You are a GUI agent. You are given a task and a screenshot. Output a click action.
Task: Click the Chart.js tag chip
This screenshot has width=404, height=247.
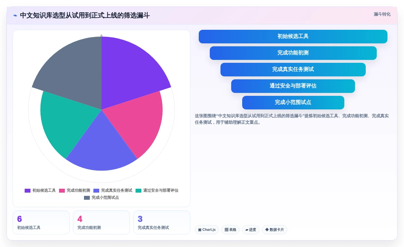point(207,230)
